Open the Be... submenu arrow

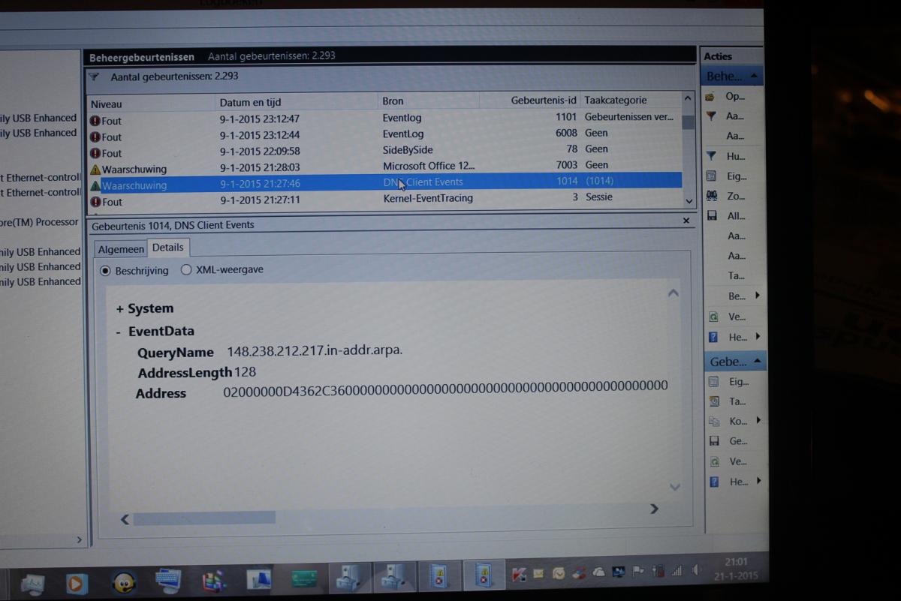[758, 296]
